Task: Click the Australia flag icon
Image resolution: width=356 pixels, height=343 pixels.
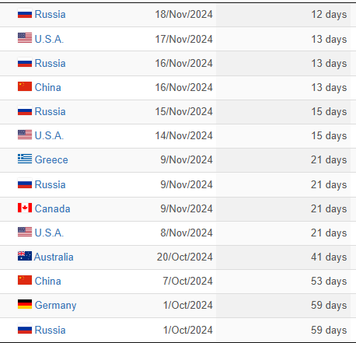Action: coord(25,256)
